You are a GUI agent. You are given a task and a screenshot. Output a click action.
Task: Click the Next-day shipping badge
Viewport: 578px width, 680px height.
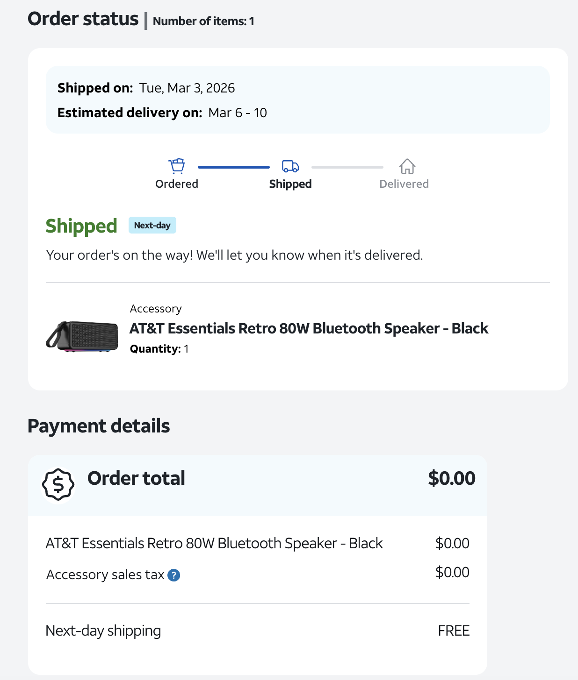(152, 225)
